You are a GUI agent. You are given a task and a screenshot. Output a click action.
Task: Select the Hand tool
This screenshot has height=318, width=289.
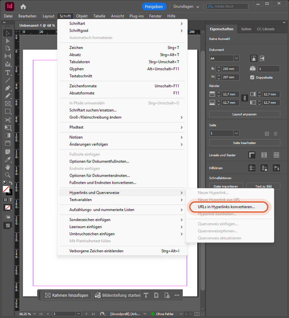click(x=8, y=167)
